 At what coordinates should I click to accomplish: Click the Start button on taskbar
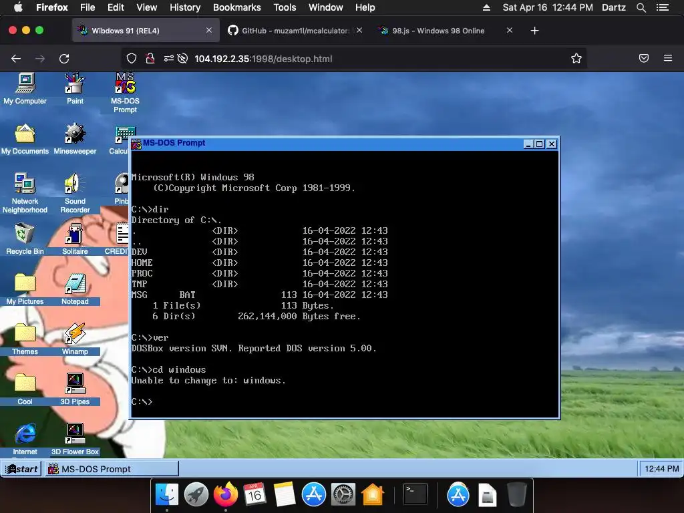(21, 469)
